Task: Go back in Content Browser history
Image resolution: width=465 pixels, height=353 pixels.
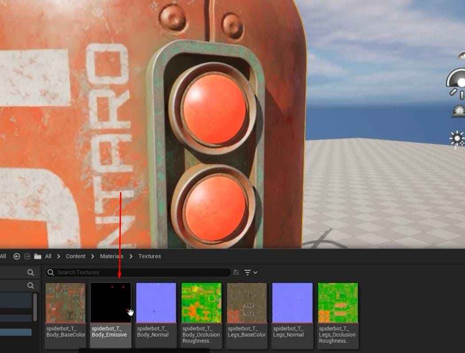Action: point(17,257)
